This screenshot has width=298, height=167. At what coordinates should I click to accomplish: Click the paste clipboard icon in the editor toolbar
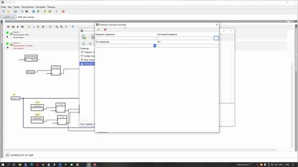pos(38,27)
